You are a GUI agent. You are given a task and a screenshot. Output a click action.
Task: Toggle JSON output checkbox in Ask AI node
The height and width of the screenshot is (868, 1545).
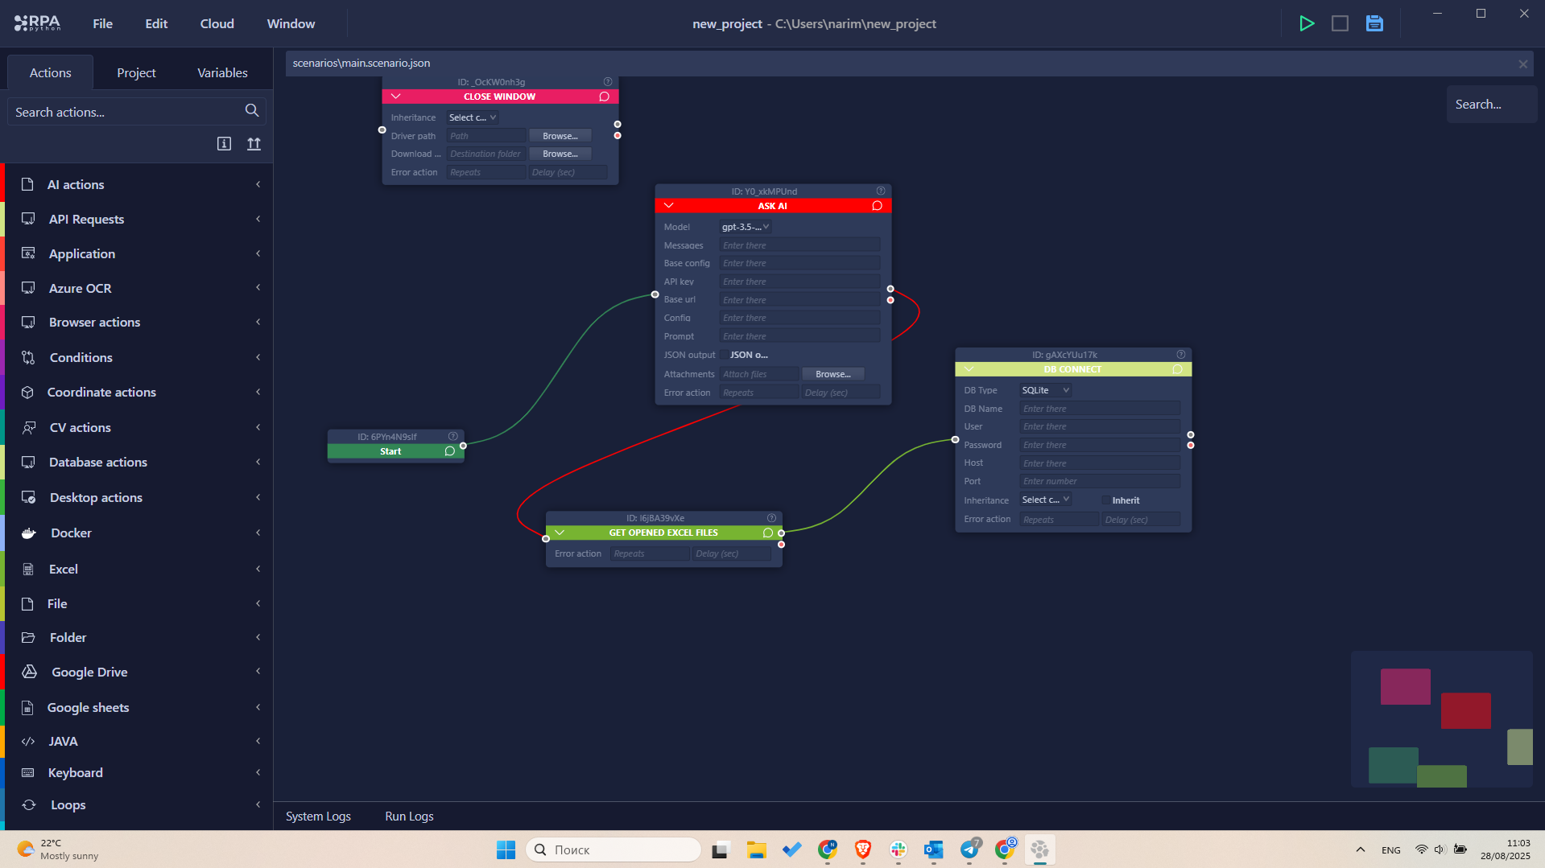pyautogui.click(x=725, y=355)
